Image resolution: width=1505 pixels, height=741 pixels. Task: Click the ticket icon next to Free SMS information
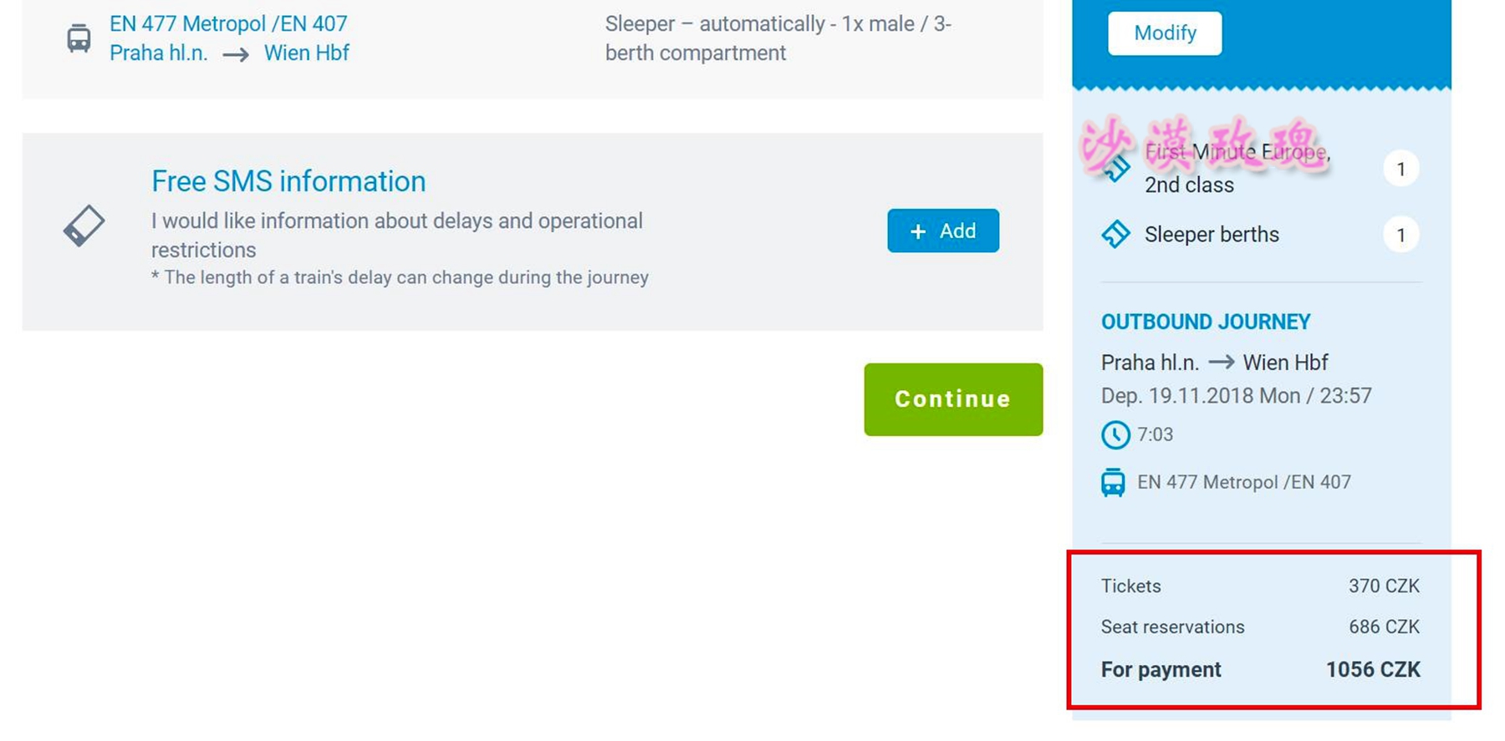point(84,226)
